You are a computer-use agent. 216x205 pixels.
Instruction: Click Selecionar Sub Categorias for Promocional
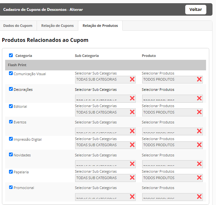point(96,188)
